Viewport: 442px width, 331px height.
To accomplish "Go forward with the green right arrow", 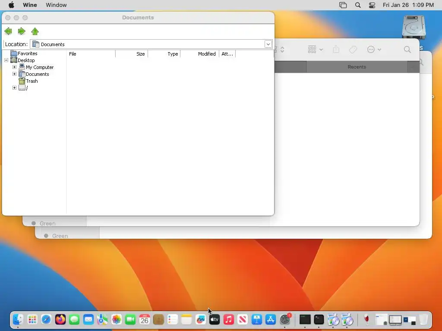I will point(22,31).
